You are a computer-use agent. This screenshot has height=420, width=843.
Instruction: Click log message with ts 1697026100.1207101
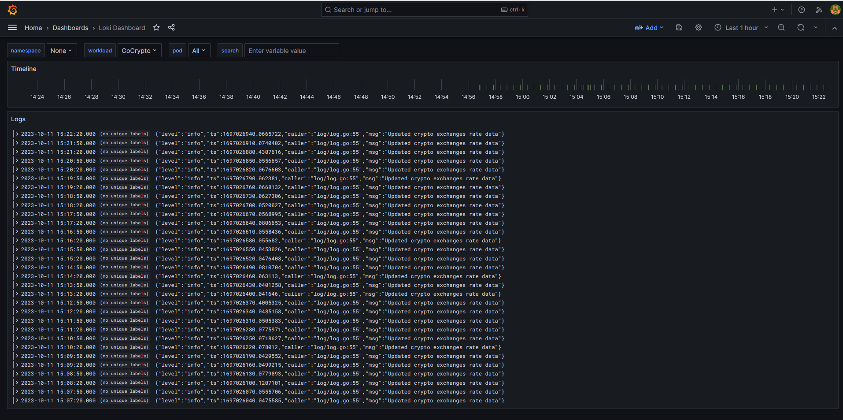(330, 383)
